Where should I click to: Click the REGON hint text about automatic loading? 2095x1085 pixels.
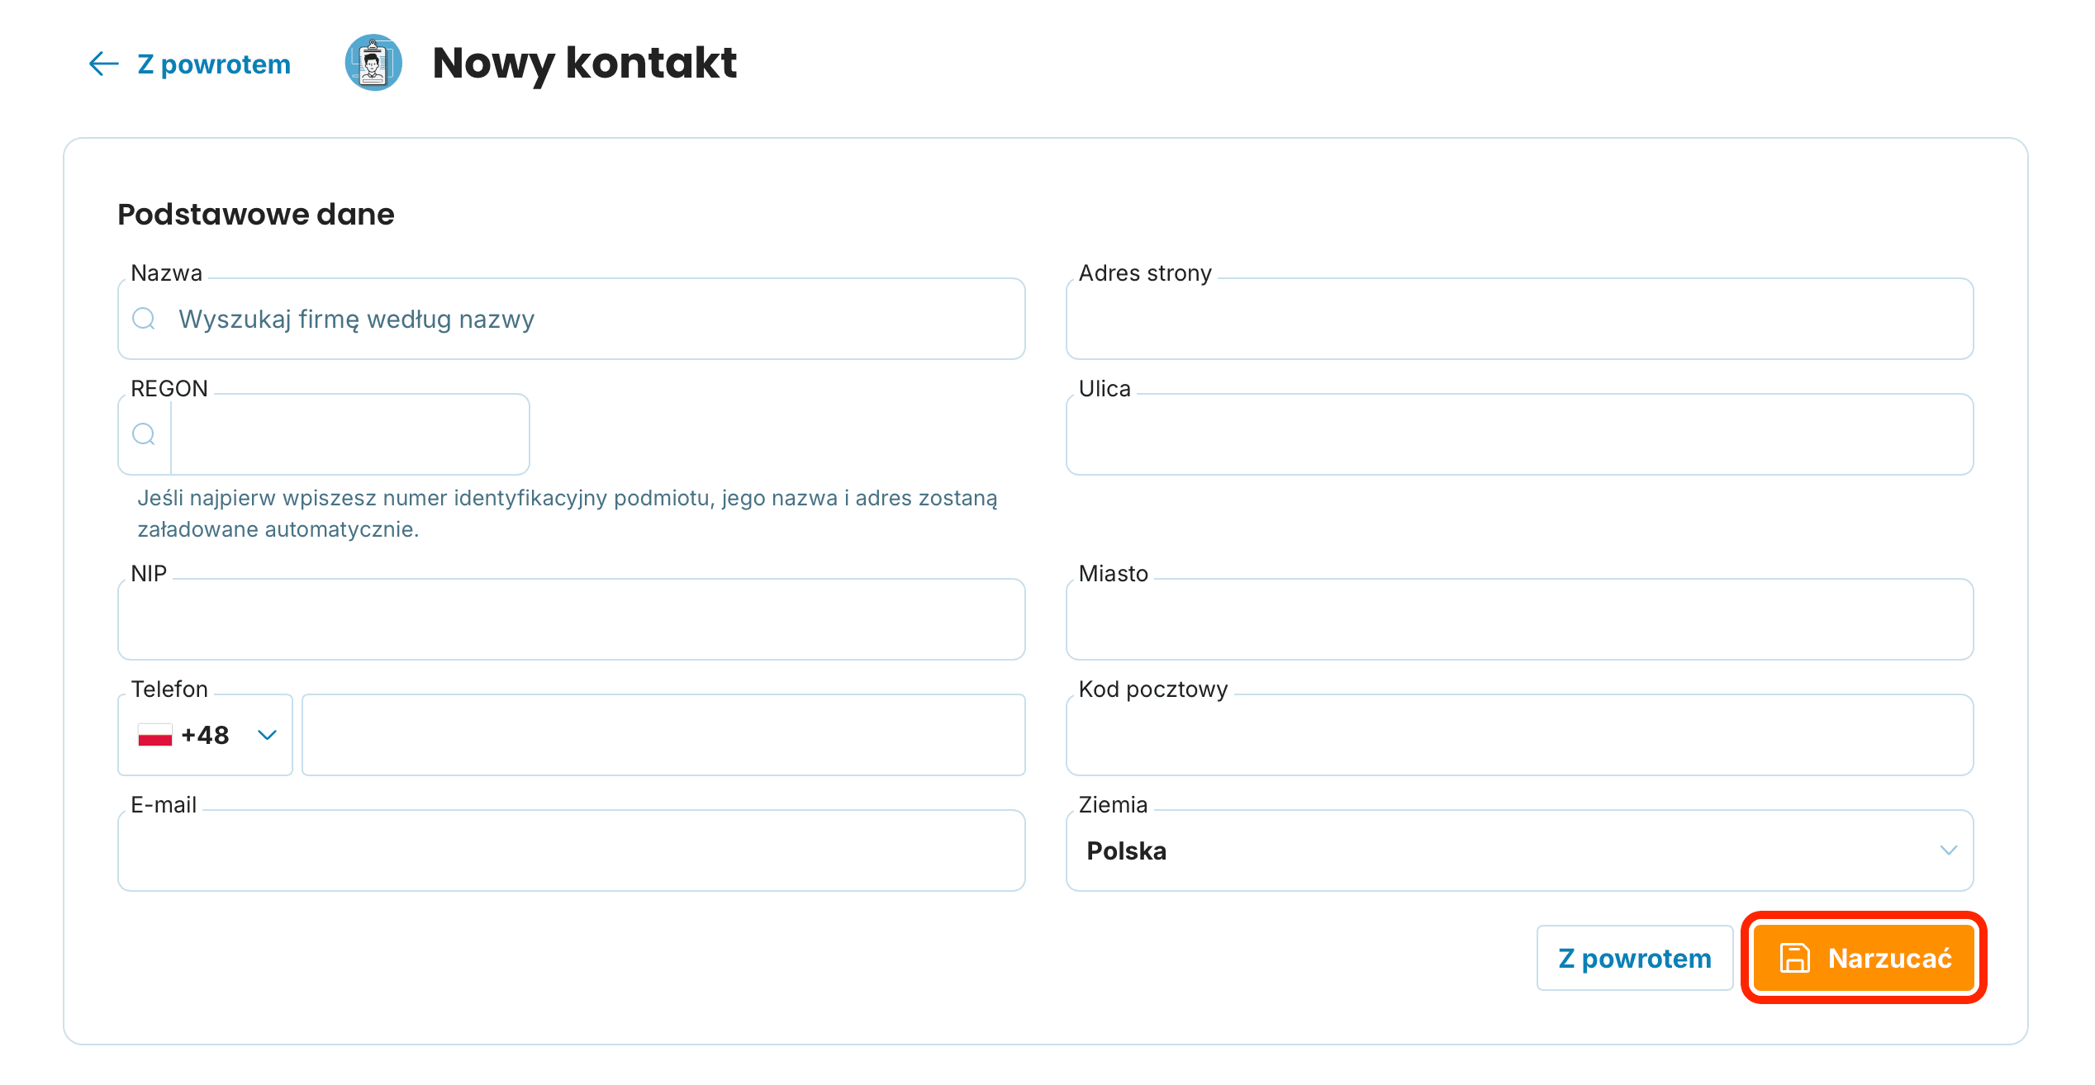(x=568, y=514)
